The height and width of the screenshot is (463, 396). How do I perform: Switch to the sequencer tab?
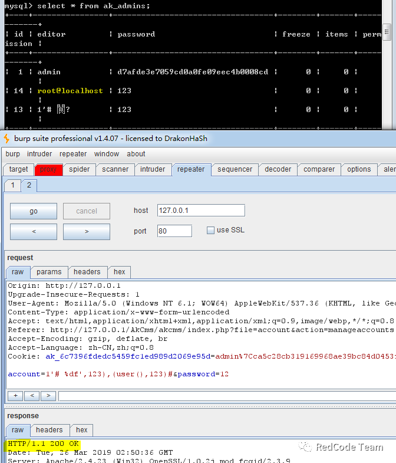(235, 169)
